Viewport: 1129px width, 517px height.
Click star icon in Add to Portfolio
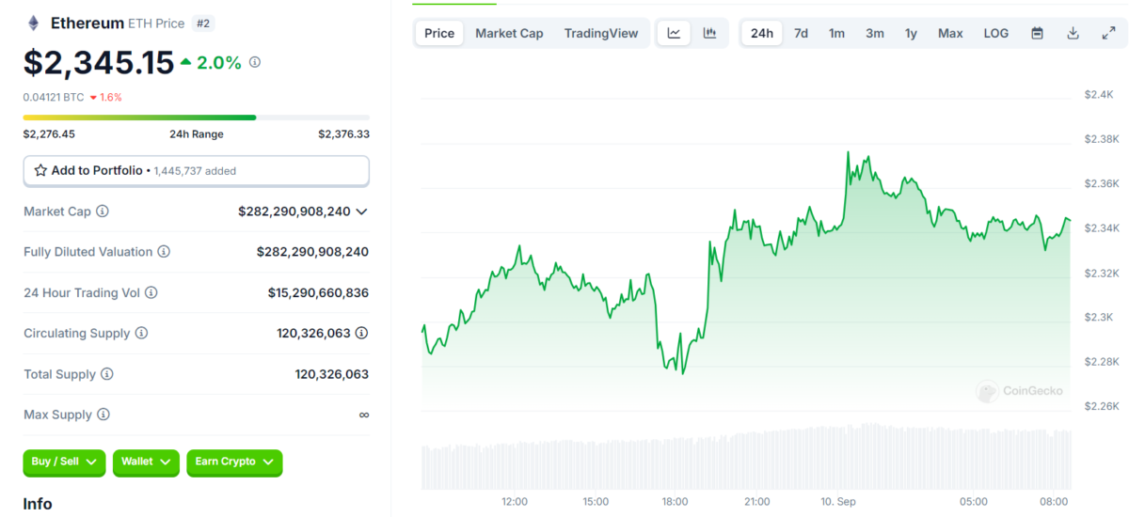[40, 171]
